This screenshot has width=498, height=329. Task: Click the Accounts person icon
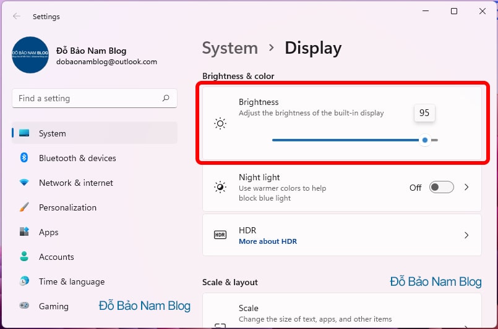point(24,256)
